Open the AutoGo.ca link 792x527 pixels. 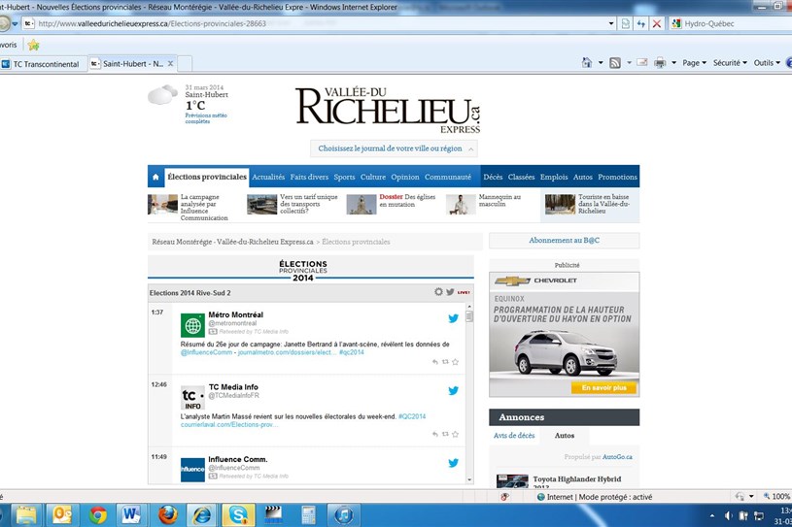pyautogui.click(x=617, y=457)
